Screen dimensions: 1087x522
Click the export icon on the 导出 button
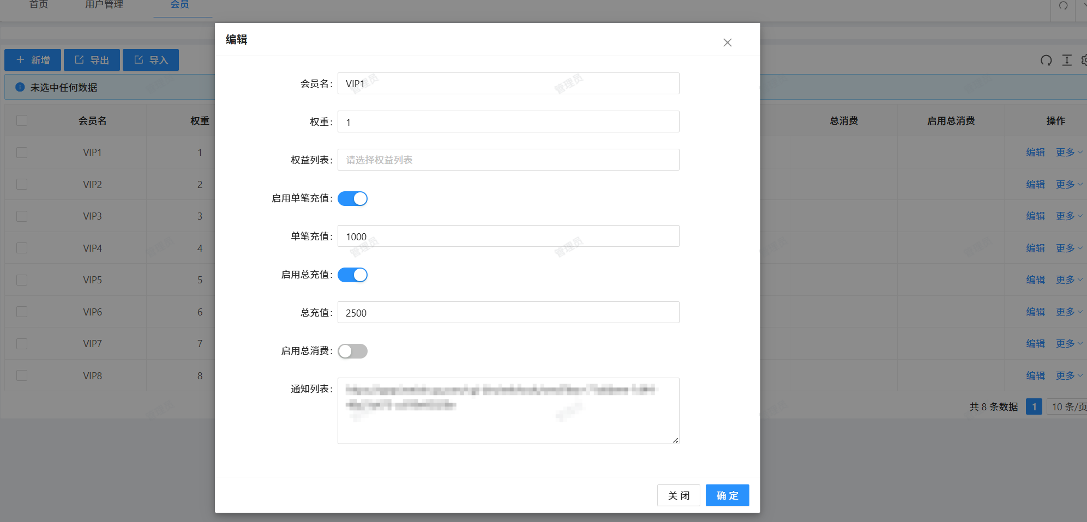pos(80,59)
